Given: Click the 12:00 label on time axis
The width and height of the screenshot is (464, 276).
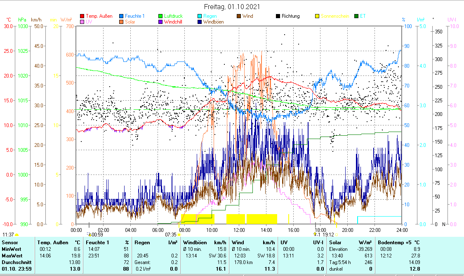Looking at the screenshot, I should 239,229.
